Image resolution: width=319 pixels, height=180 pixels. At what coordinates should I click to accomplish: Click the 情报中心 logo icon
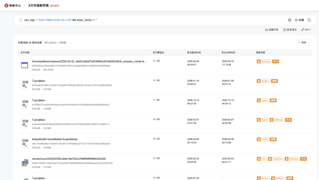tap(6, 6)
